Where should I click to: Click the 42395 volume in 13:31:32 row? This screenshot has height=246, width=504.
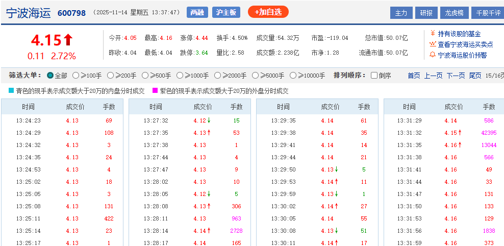pyautogui.click(x=489, y=133)
